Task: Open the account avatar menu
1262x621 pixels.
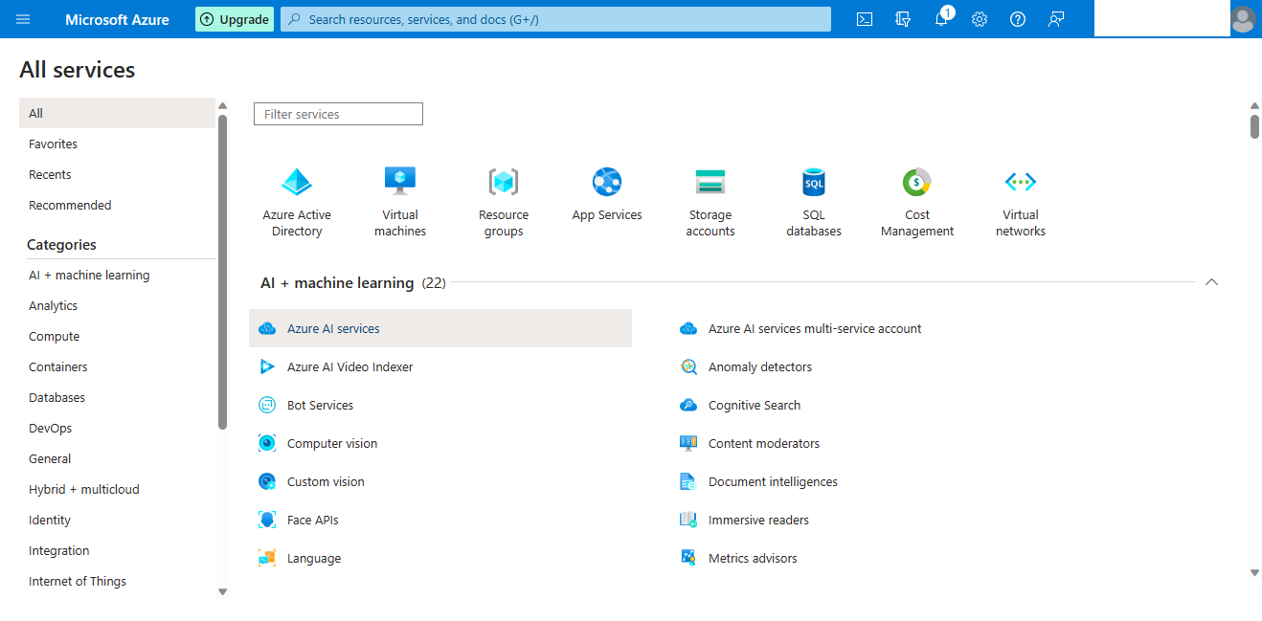Action: [x=1243, y=19]
